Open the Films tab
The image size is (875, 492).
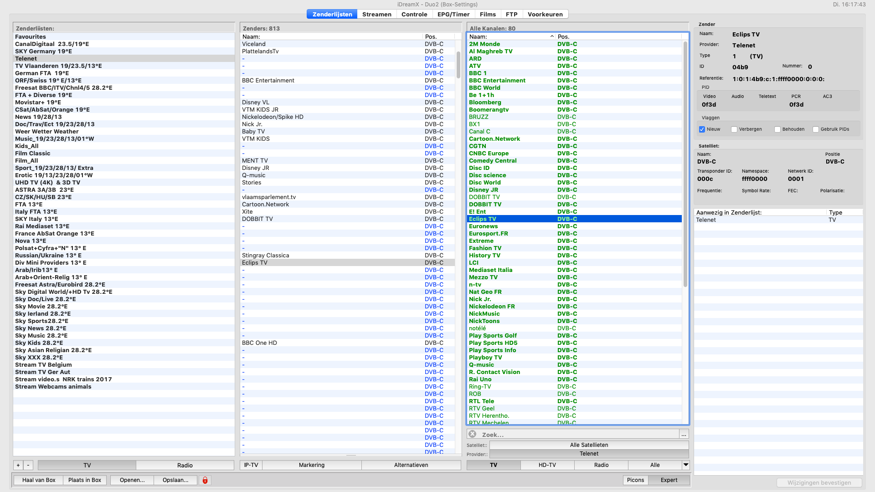[x=488, y=14]
